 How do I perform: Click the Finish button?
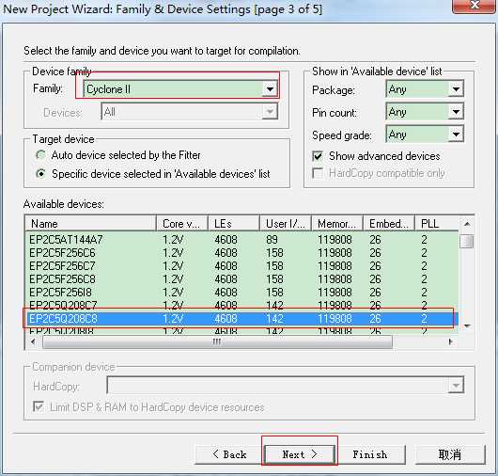370,454
